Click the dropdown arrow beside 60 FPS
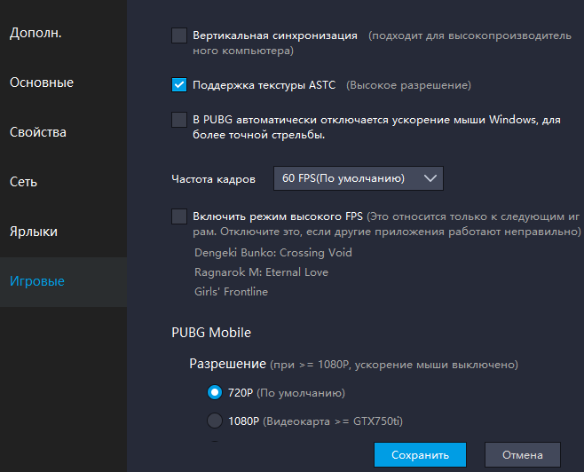Image resolution: width=584 pixels, height=472 pixels. click(x=430, y=178)
